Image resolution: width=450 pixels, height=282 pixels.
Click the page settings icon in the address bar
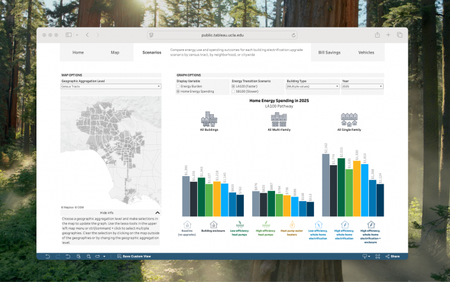151,35
